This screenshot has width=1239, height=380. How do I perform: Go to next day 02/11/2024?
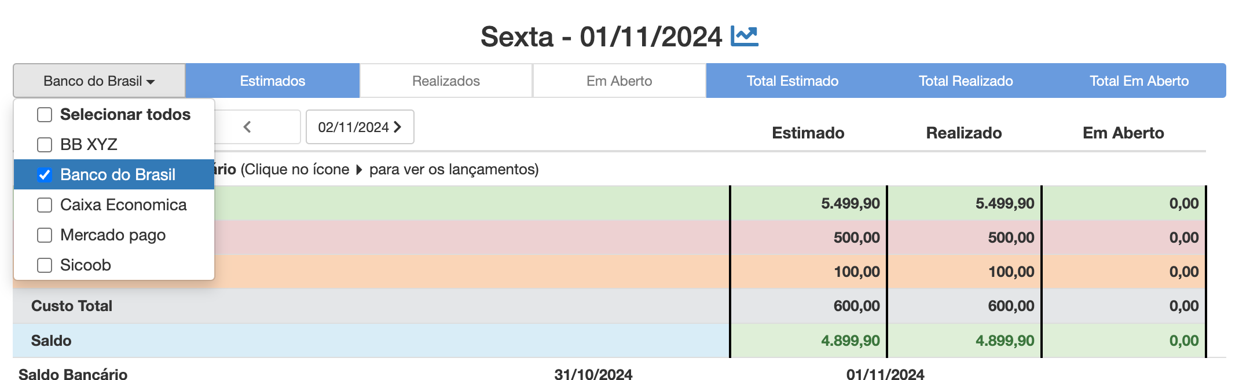(x=360, y=127)
